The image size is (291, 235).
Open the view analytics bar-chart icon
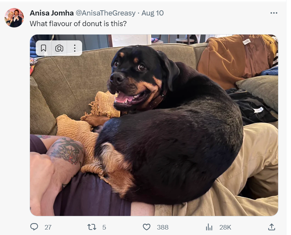[209, 227]
